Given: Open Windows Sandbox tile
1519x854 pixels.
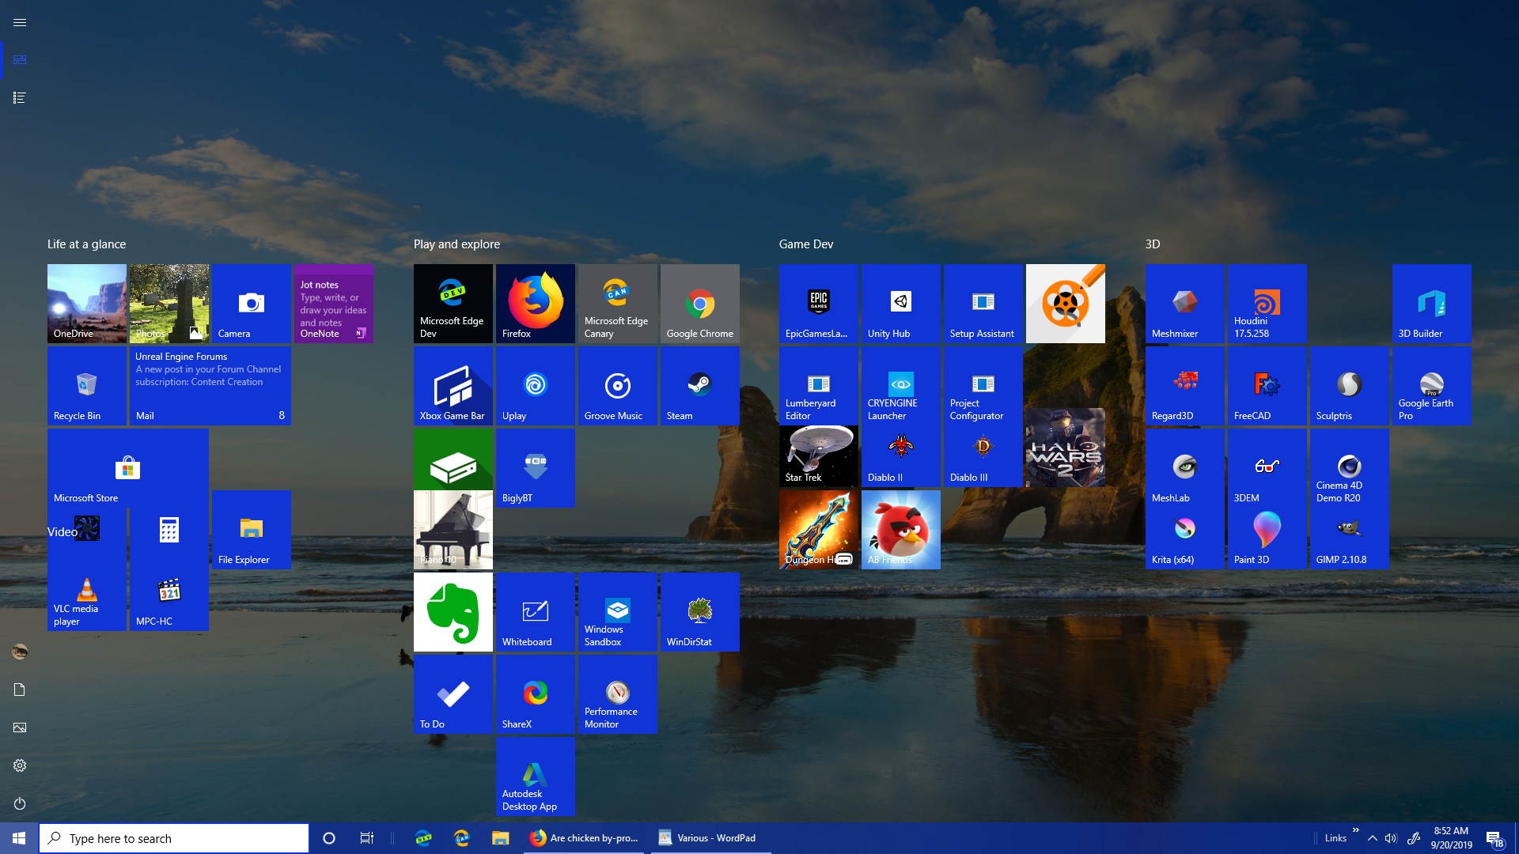Looking at the screenshot, I should click(617, 612).
